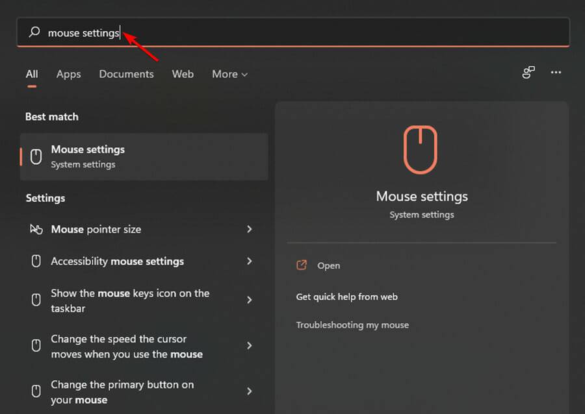
Task: Click the Mouse settings mouse icon
Action: (34, 156)
